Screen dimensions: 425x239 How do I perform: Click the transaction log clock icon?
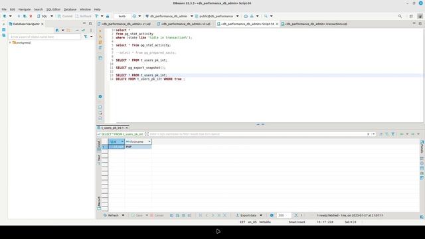(x=134, y=16)
